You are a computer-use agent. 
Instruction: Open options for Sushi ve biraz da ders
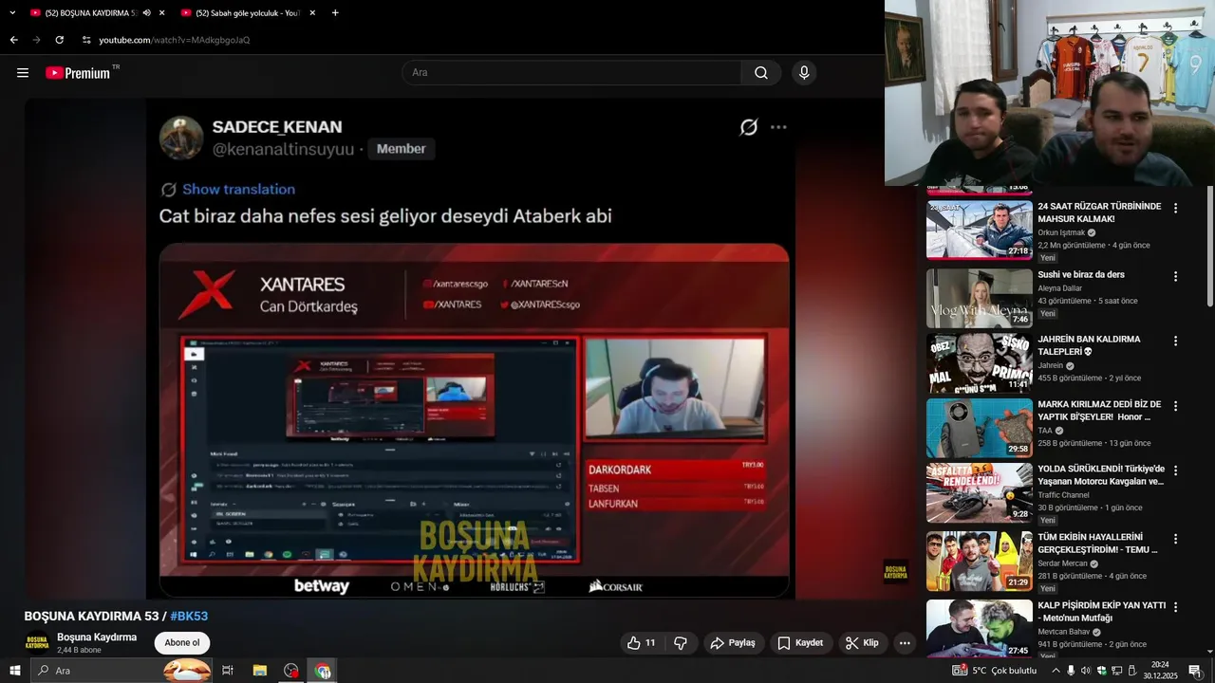(x=1175, y=276)
